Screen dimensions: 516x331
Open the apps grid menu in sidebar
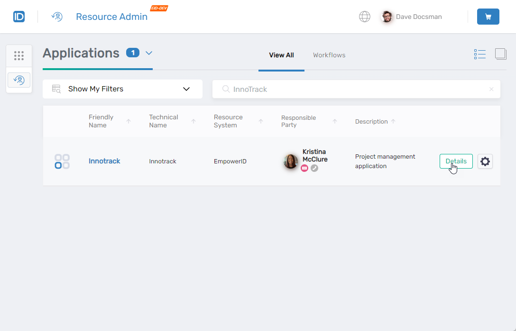(19, 56)
